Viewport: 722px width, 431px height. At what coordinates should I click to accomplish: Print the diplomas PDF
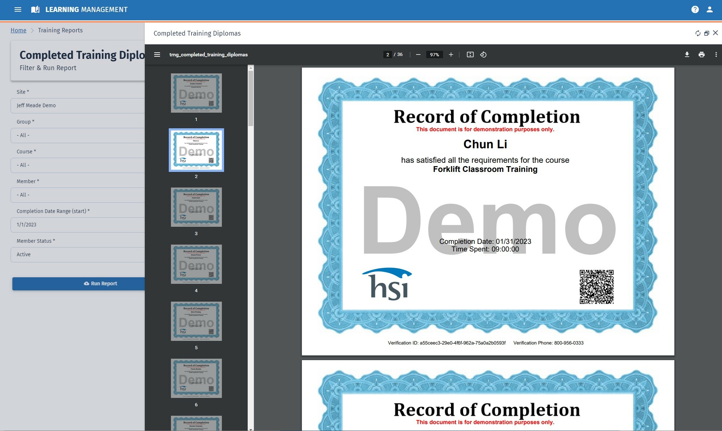point(702,55)
